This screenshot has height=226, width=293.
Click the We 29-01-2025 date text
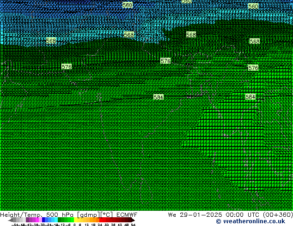pyautogui.click(x=195, y=215)
